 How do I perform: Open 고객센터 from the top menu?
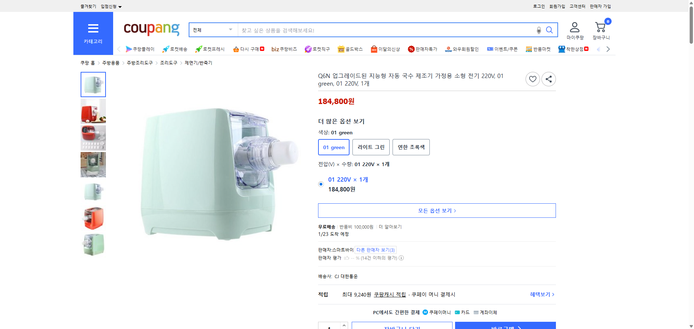577,6
